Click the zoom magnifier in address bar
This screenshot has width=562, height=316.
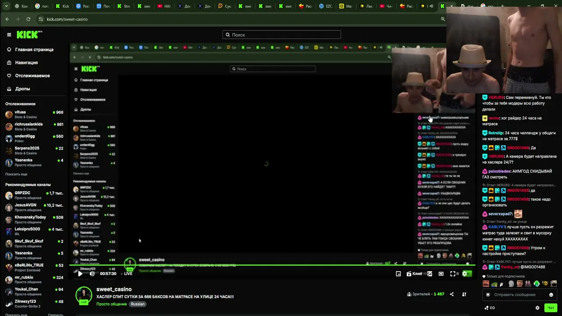tap(443, 19)
